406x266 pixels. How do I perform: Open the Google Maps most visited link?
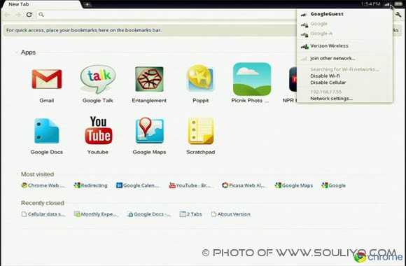point(294,185)
